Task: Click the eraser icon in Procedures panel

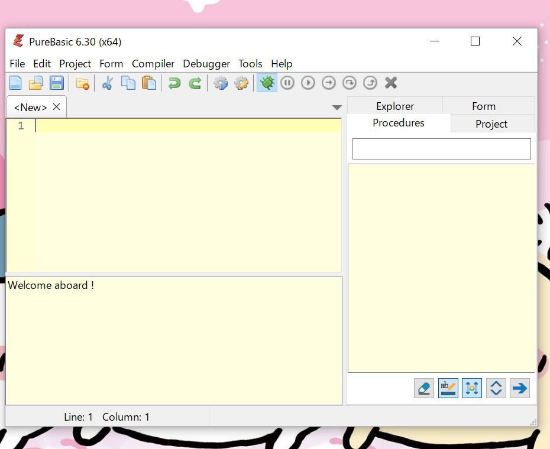Action: (424, 388)
